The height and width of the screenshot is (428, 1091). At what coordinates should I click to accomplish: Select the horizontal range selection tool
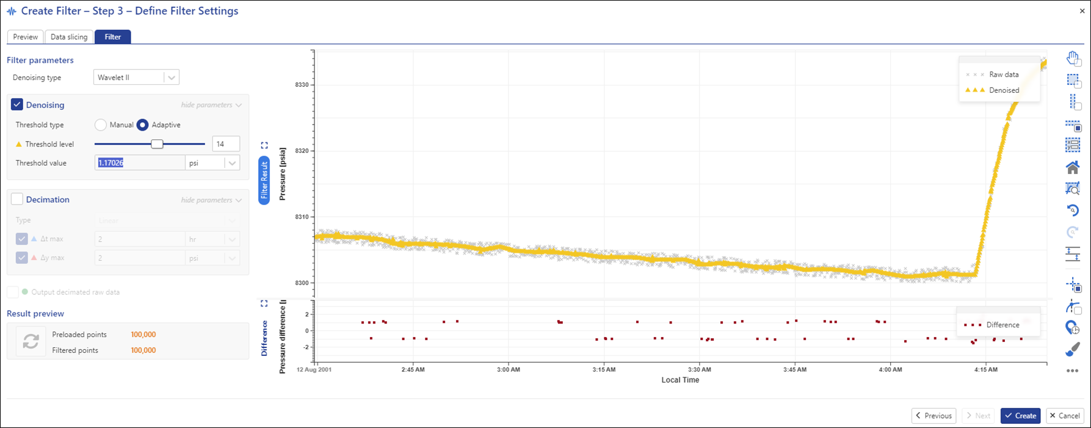pyautogui.click(x=1073, y=125)
